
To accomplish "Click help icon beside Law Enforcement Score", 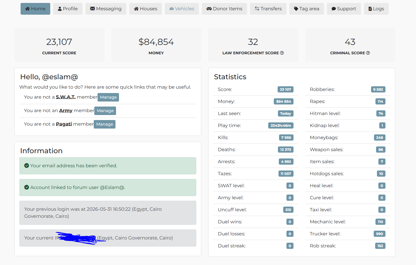I will point(282,53).
